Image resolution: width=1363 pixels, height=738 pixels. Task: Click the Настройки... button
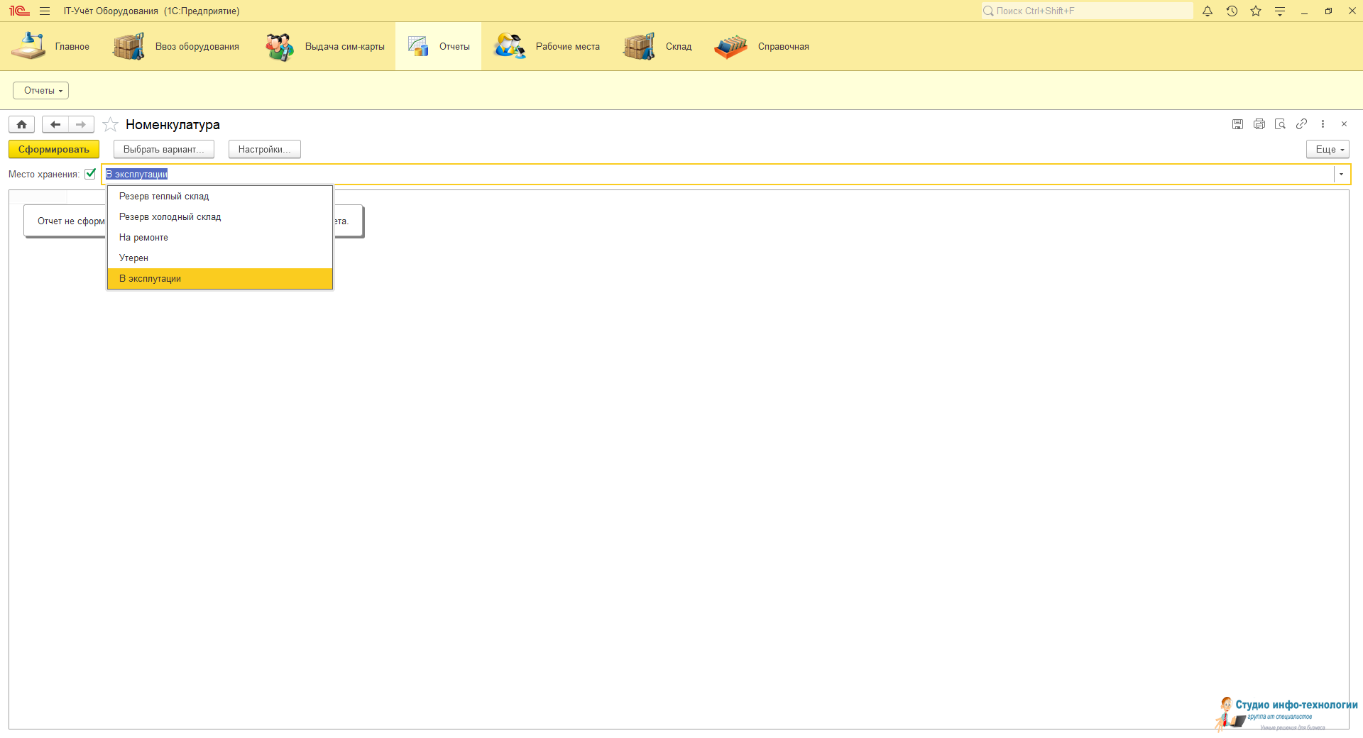pyautogui.click(x=264, y=150)
